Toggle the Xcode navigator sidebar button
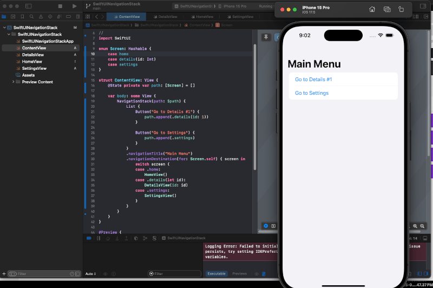This screenshot has width=433, height=288. coord(29,6)
